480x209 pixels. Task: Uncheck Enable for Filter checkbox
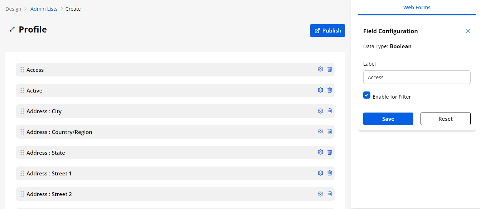click(367, 95)
